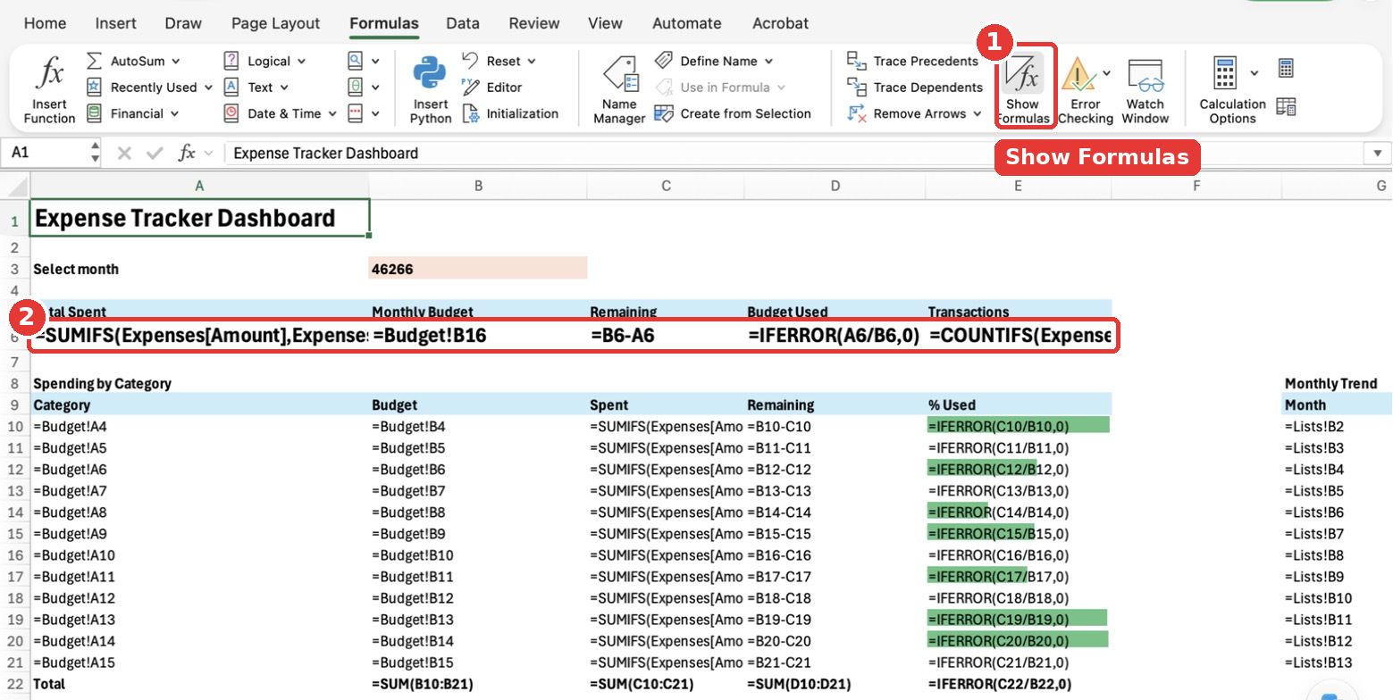Click Define Name

(714, 61)
